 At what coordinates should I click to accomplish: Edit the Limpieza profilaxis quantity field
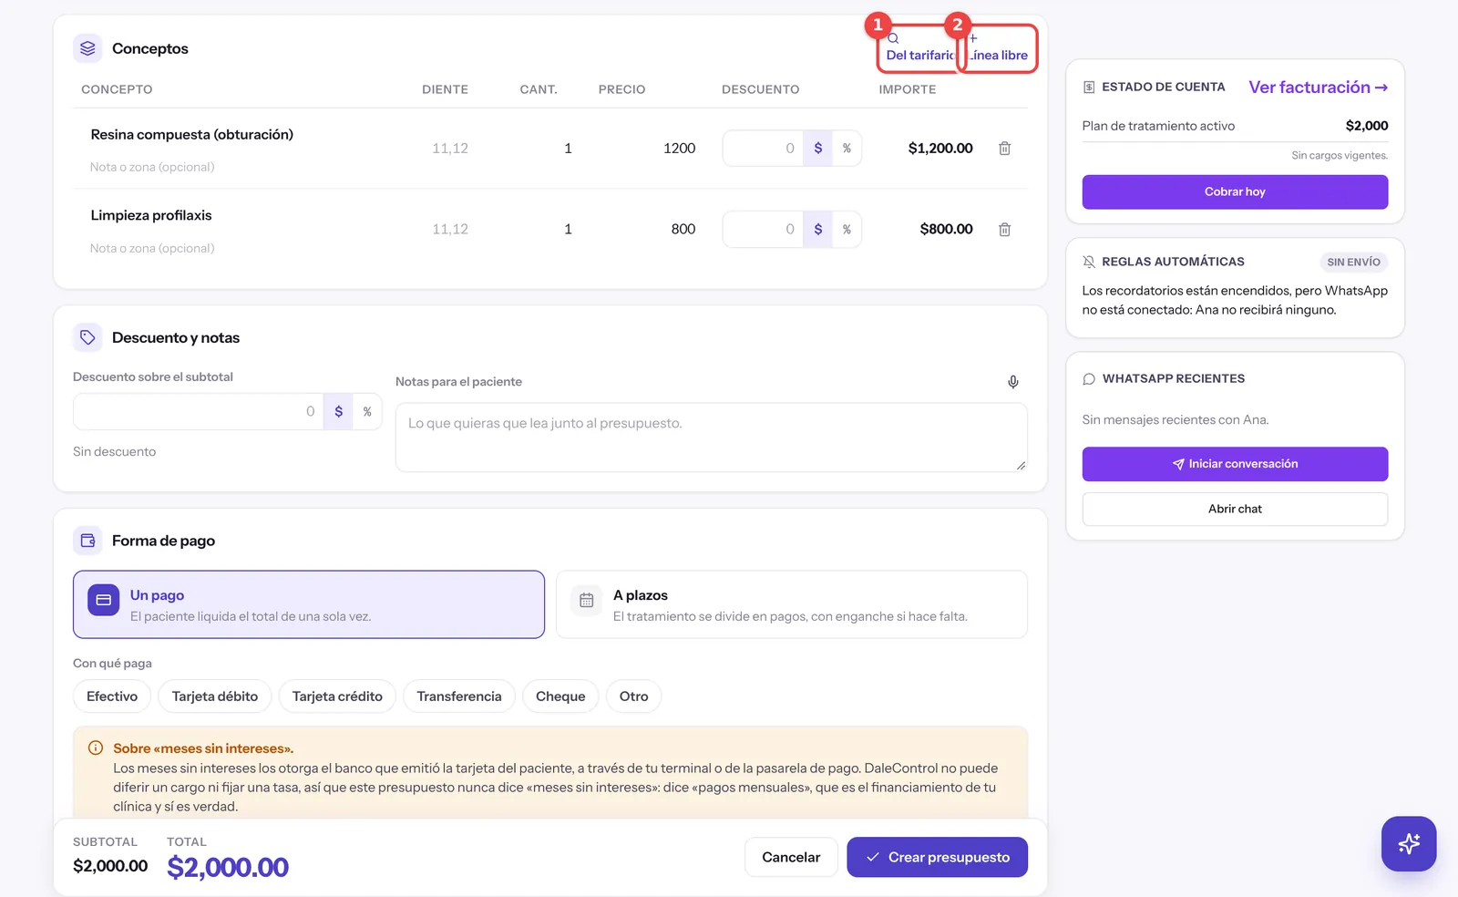coord(568,230)
